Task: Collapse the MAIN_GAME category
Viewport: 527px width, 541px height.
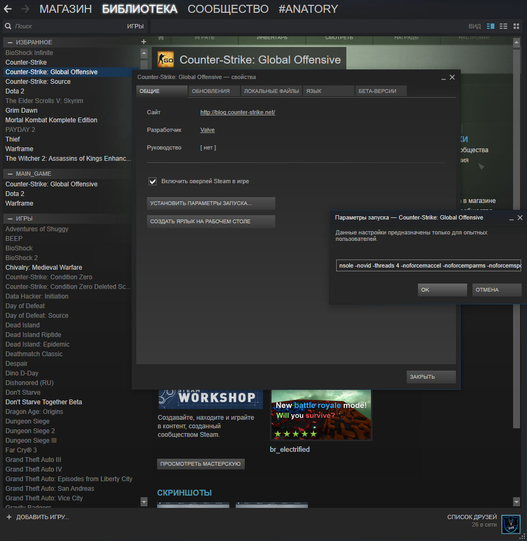Action: click(x=10, y=174)
